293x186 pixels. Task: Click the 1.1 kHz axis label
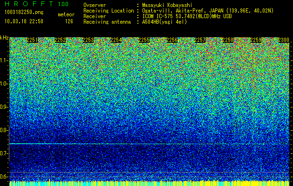coord(4,60)
